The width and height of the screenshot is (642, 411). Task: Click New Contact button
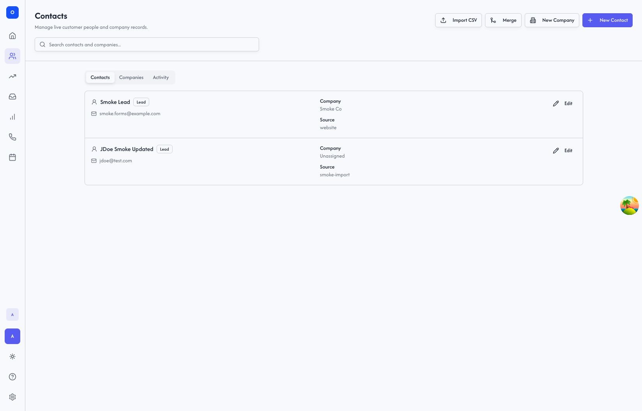(x=607, y=20)
